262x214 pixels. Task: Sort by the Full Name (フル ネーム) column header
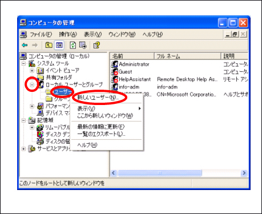(187, 56)
